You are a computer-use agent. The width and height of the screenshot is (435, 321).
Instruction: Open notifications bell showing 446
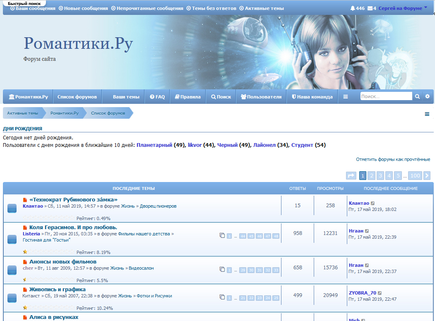pos(357,8)
